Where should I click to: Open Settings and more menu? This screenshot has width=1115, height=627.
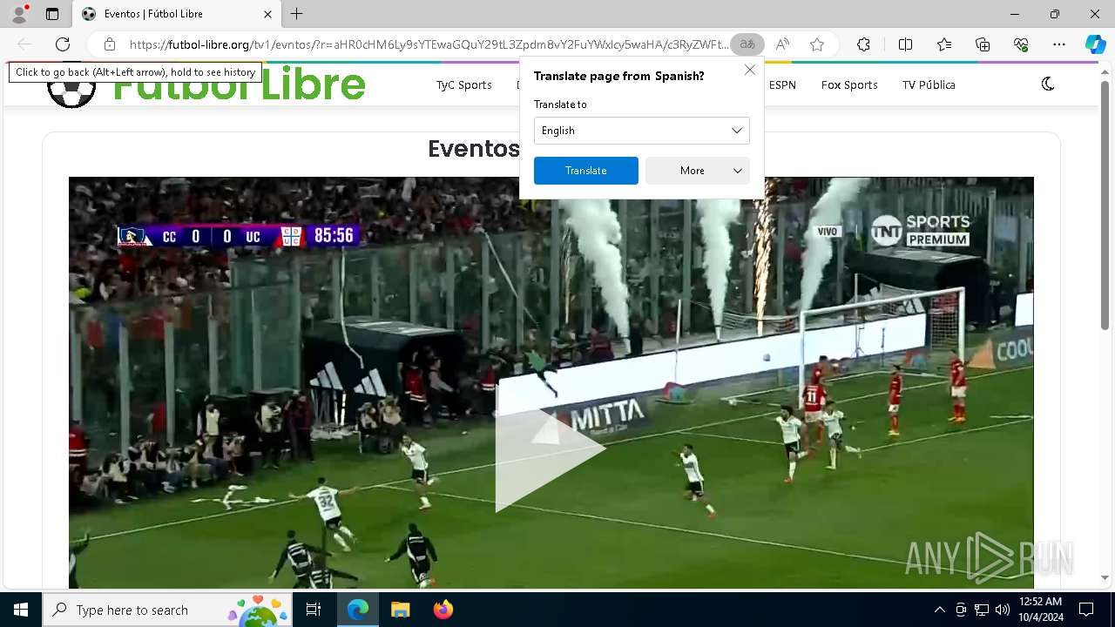click(x=1059, y=44)
